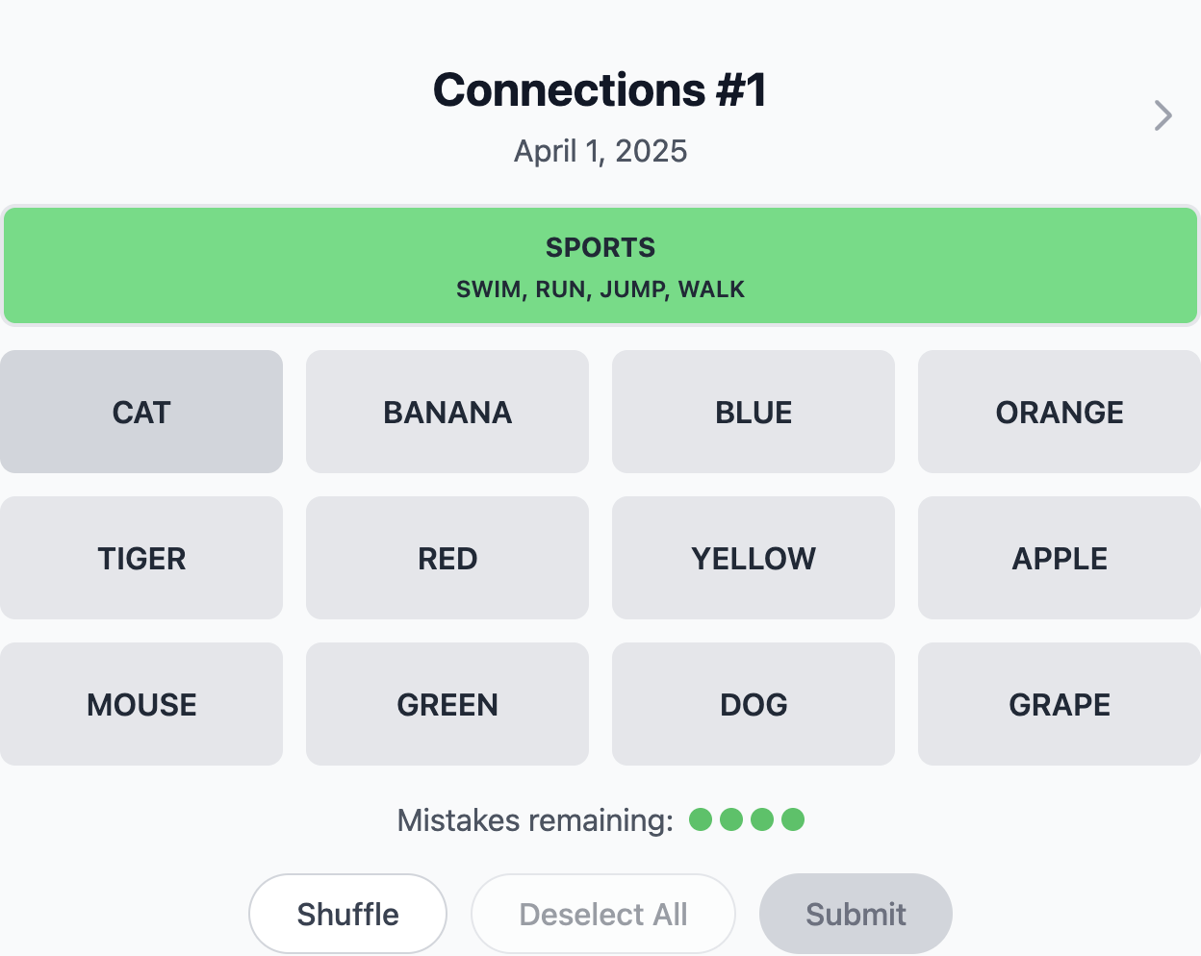Select the YELLOW word tile
The height and width of the screenshot is (956, 1201).
(x=754, y=558)
